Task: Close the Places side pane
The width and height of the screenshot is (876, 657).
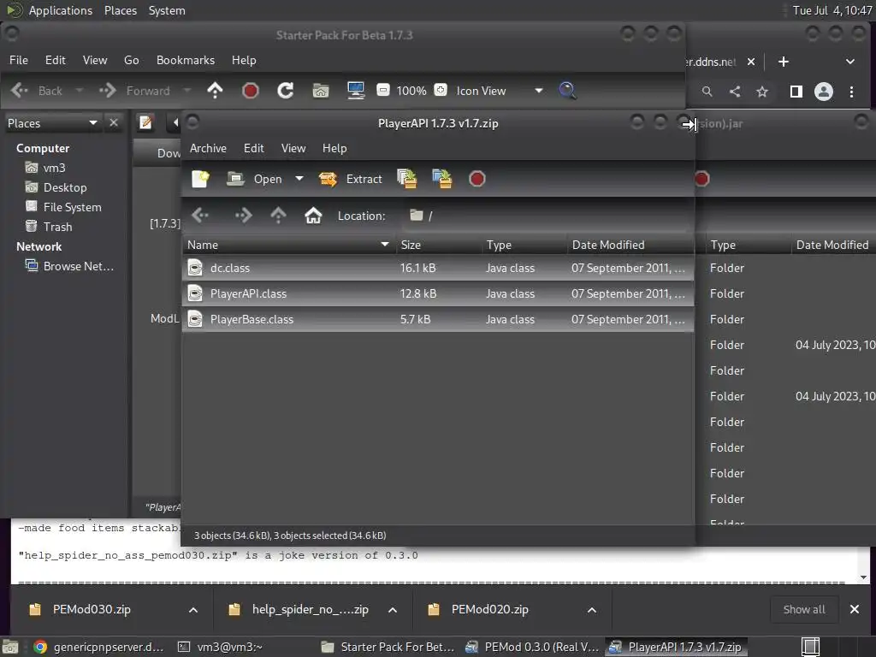Action: click(114, 122)
